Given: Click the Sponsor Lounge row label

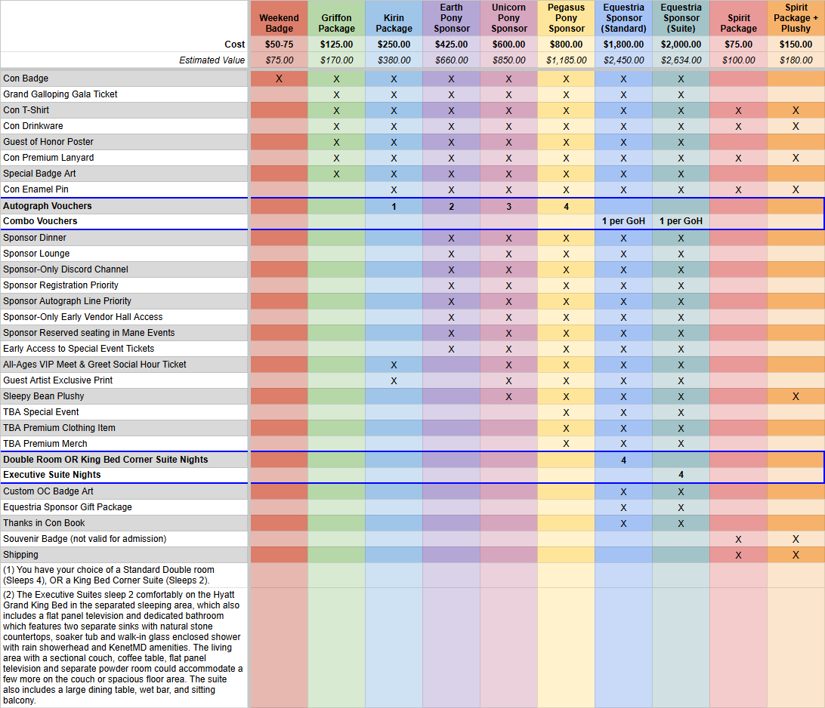Looking at the screenshot, I should tap(36, 254).
